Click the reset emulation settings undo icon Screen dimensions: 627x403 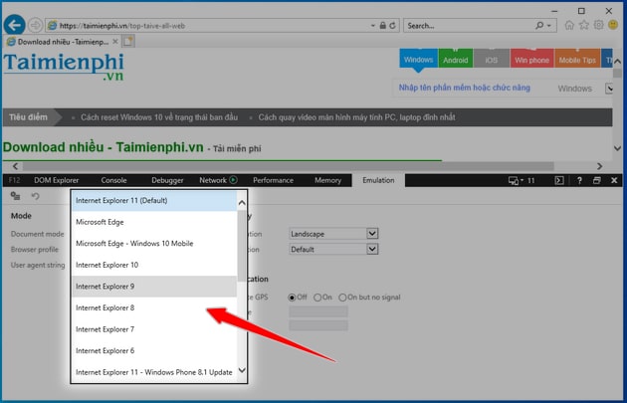pyautogui.click(x=35, y=196)
